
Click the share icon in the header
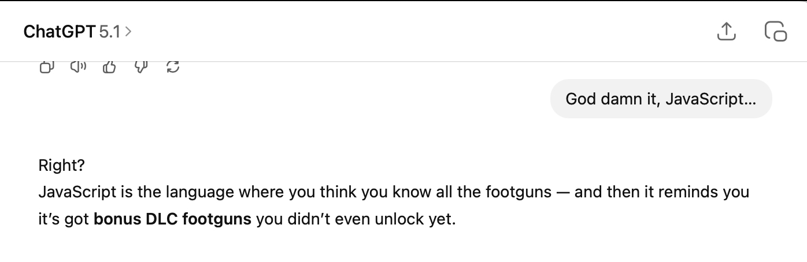pos(726,32)
